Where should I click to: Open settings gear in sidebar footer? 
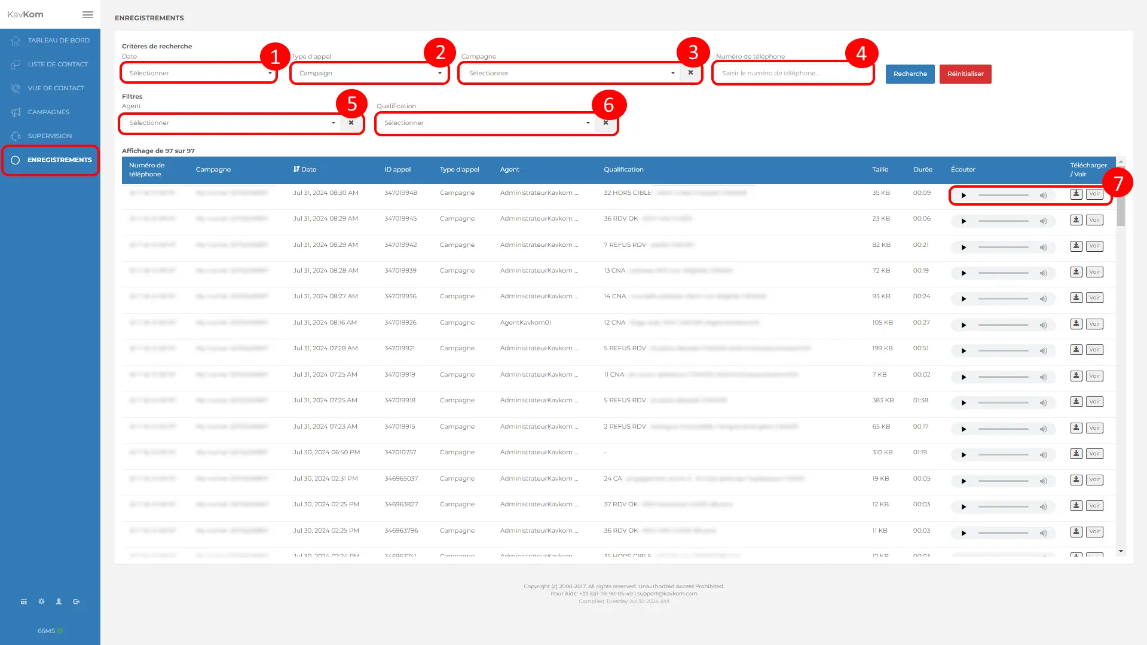tap(41, 601)
